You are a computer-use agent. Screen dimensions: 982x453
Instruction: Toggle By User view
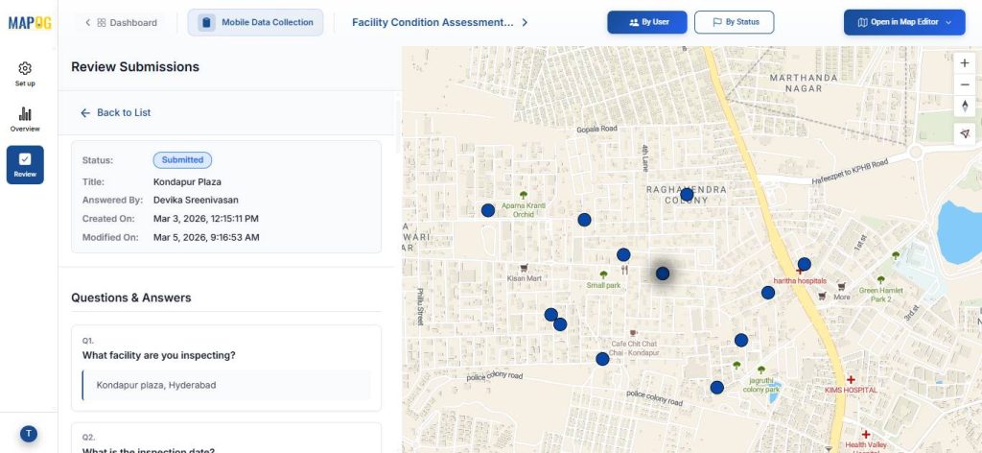click(646, 22)
